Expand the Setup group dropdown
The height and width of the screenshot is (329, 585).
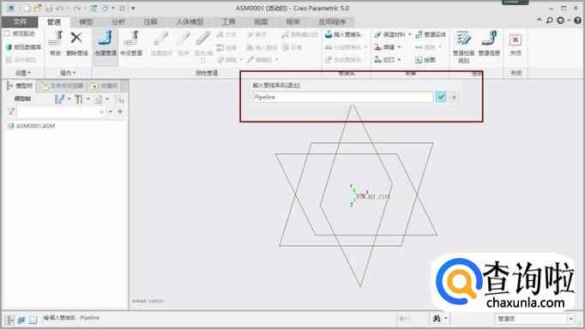23,73
